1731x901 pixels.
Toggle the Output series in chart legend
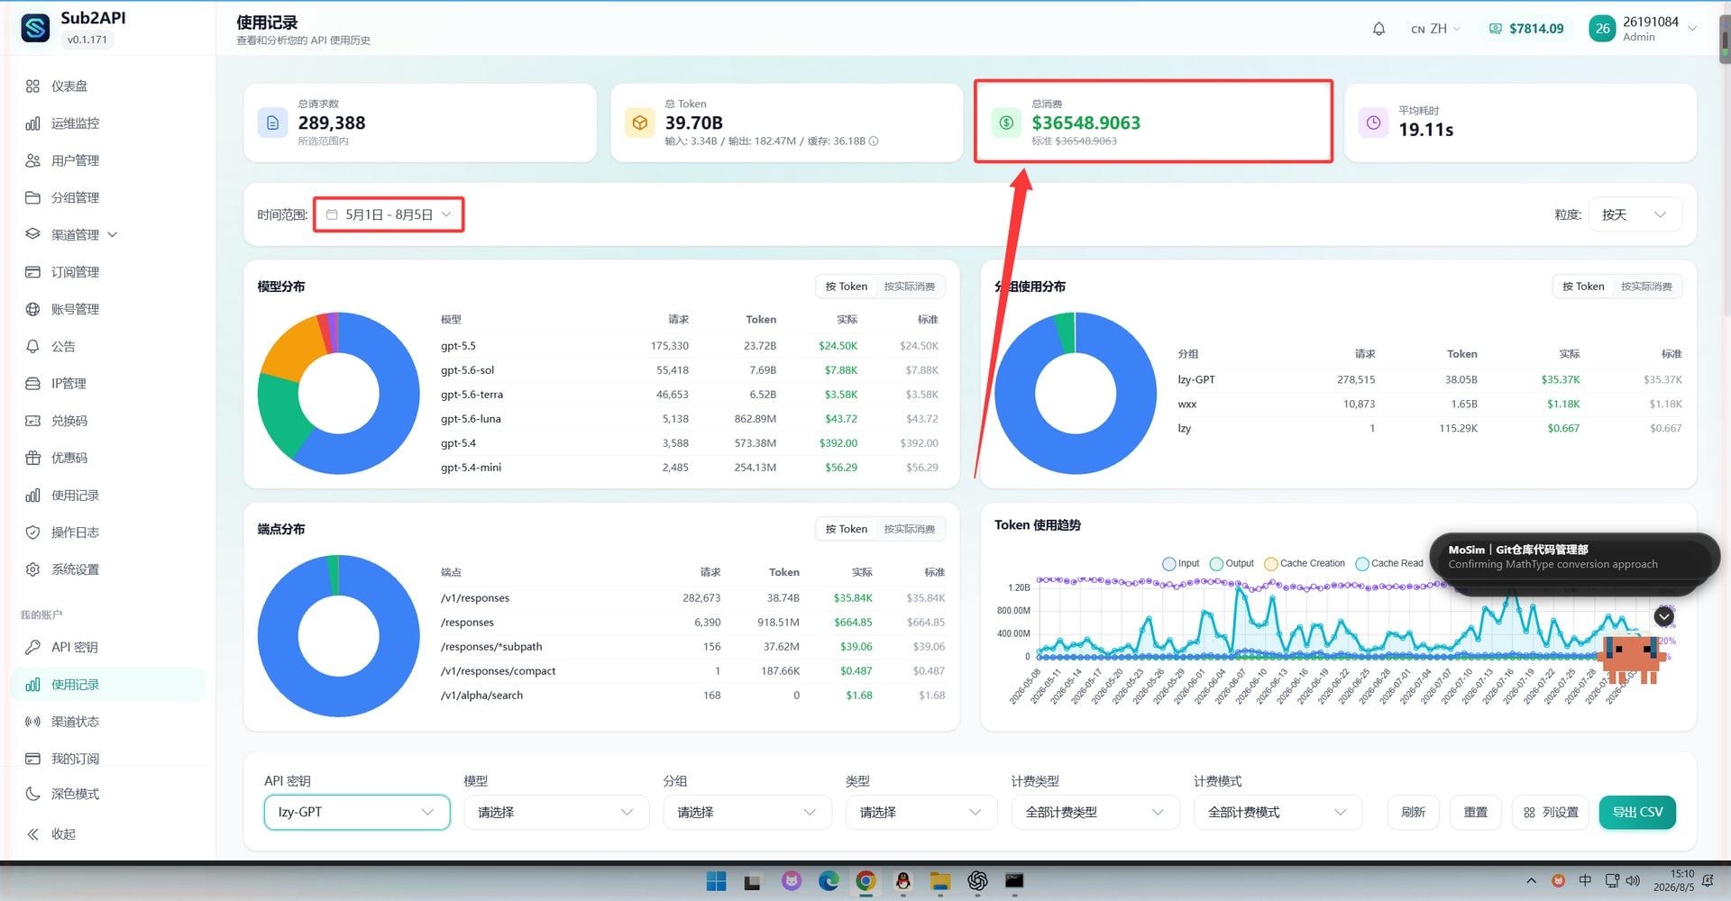click(x=1232, y=564)
